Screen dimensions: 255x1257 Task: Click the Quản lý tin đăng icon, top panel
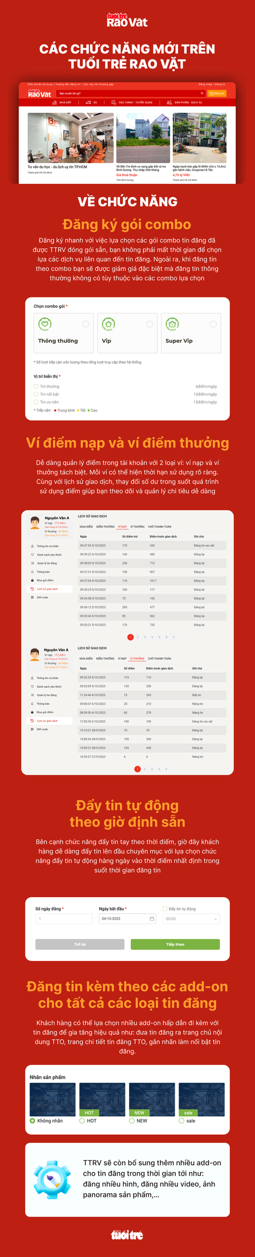tap(32, 563)
